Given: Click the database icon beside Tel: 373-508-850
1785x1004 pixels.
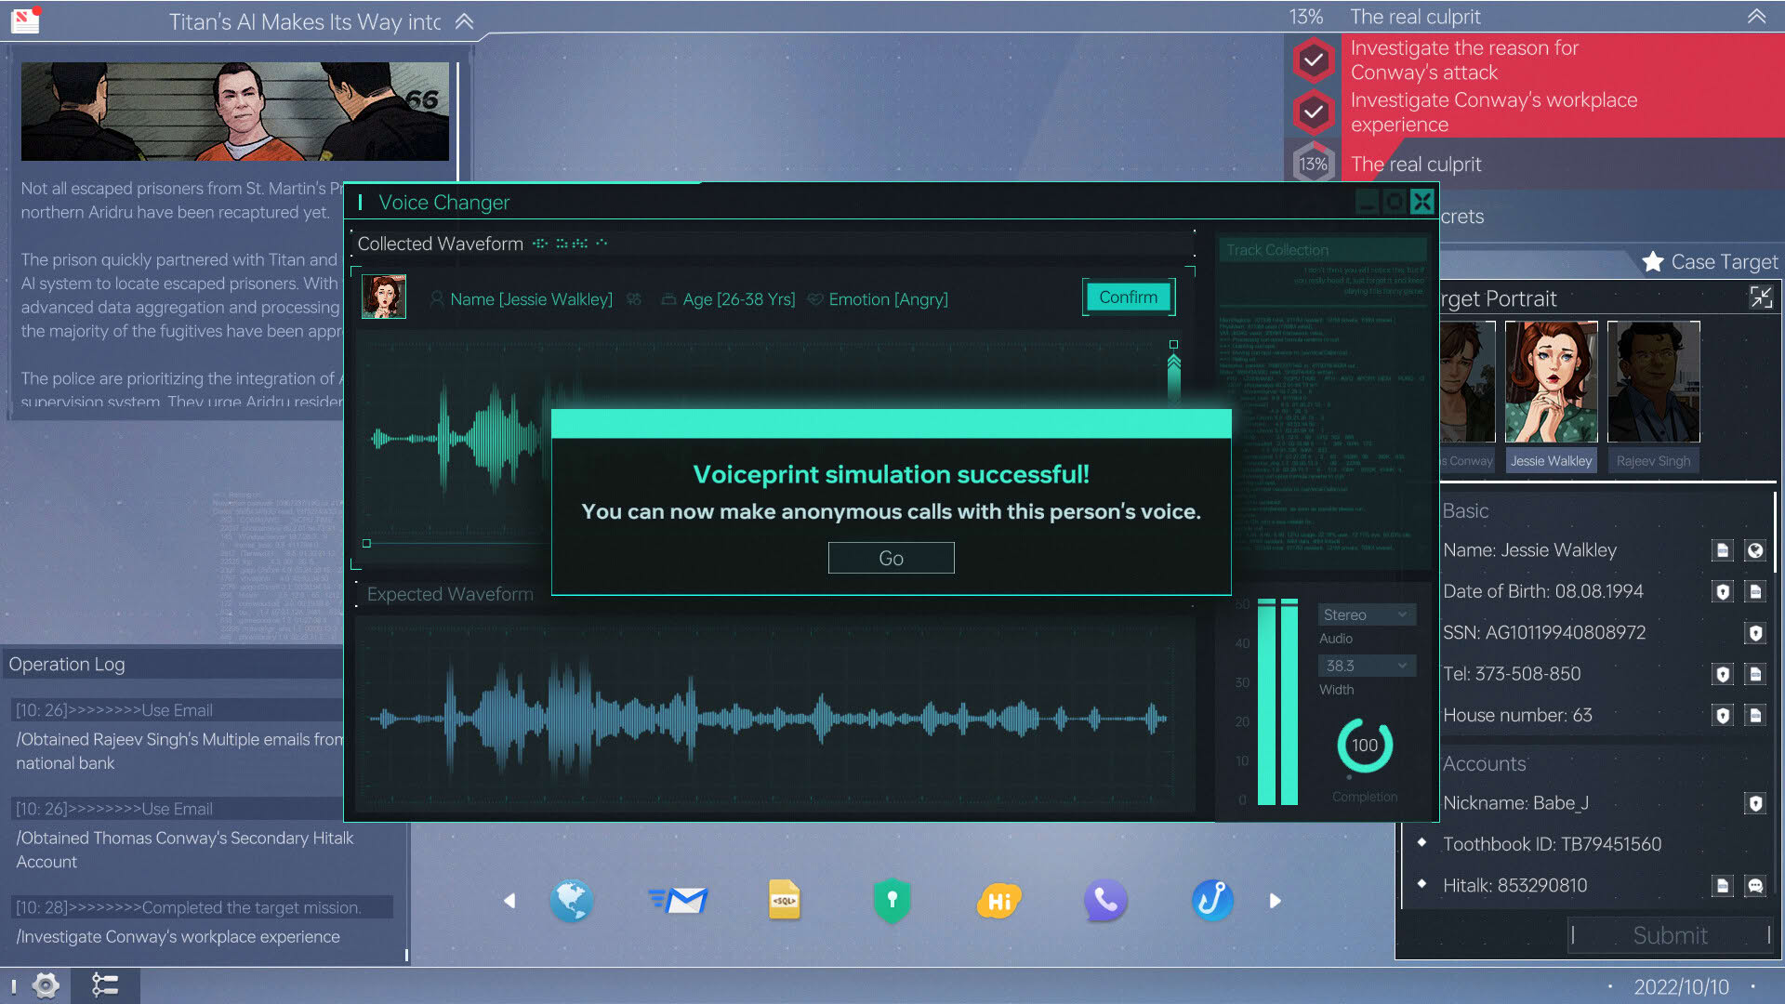Looking at the screenshot, I should [x=1755, y=674].
